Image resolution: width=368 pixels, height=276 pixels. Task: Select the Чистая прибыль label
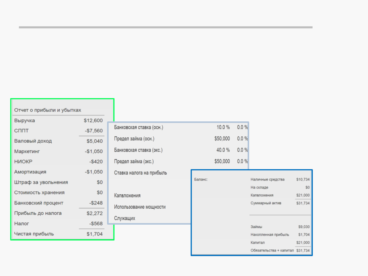pos(34,234)
